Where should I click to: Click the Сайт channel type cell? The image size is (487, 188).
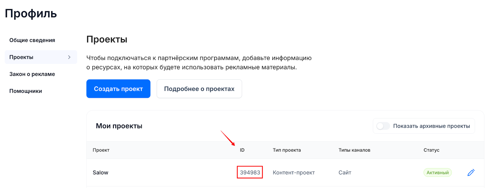[345, 173]
